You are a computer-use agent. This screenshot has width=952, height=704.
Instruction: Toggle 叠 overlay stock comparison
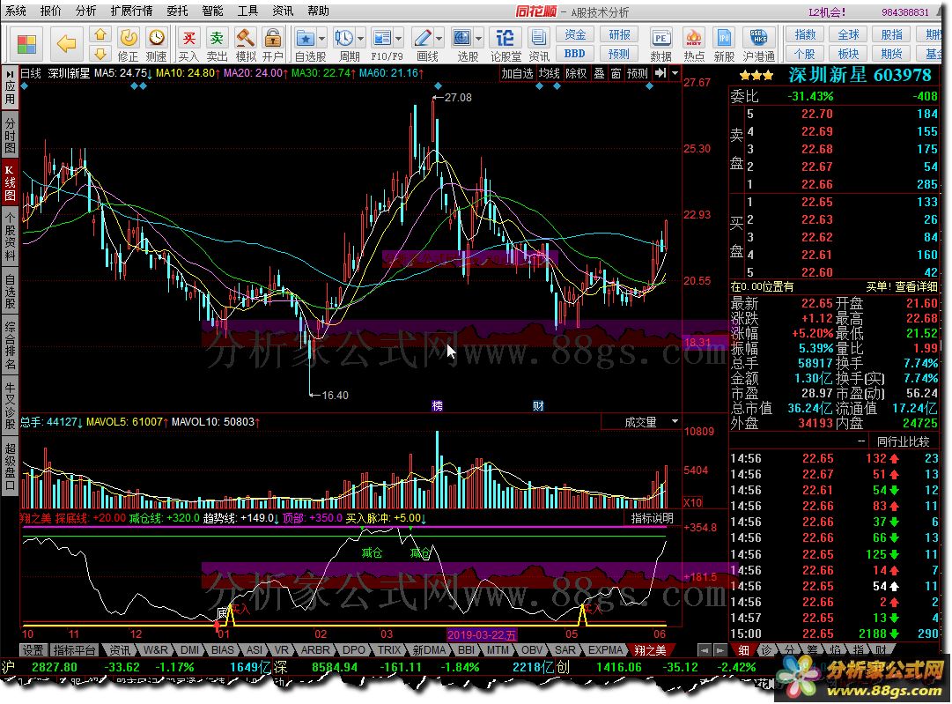click(599, 73)
